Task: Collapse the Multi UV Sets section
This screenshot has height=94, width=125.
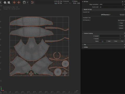Action: tap(83, 9)
